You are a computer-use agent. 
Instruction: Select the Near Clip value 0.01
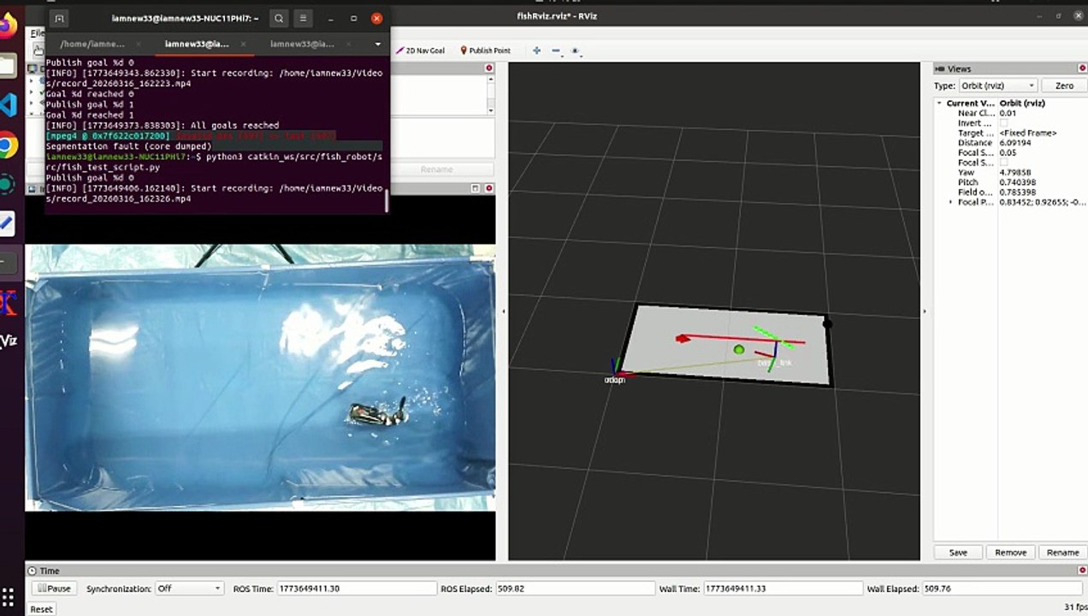pos(1008,113)
